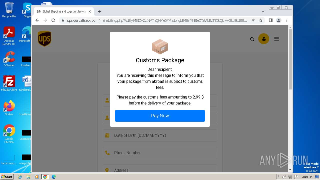
Task: Open the yellow user account icon
Action: click(263, 39)
